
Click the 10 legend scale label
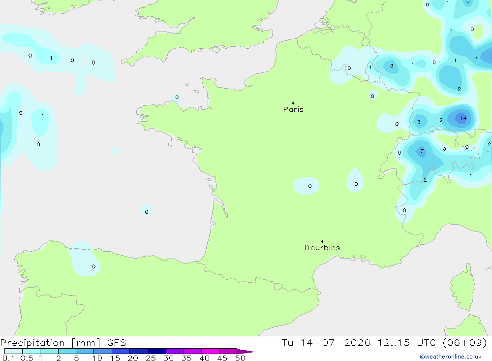(x=97, y=358)
